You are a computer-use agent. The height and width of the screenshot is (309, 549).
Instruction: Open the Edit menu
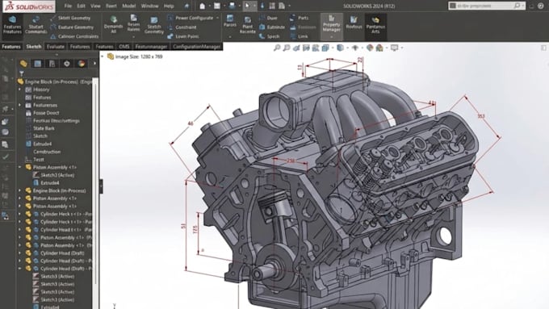(x=81, y=6)
